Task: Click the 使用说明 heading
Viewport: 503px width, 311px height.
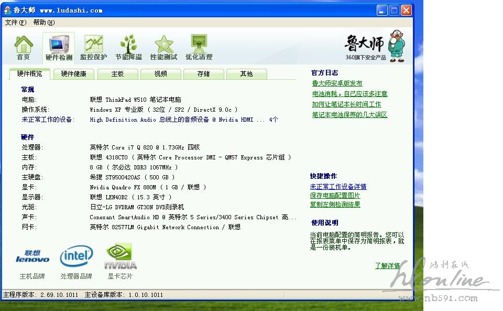Action: point(325,223)
